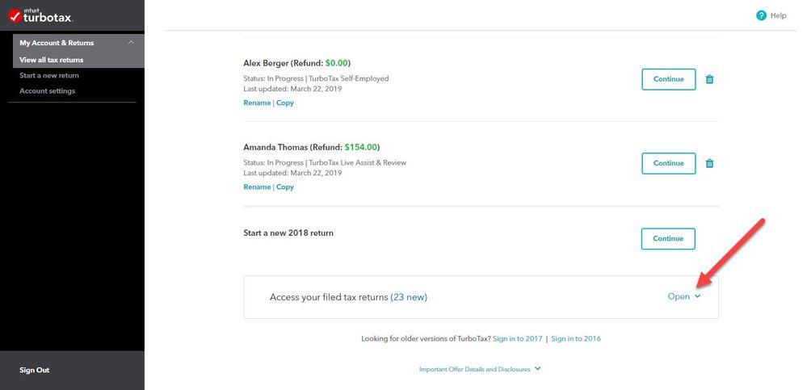Delete Alex Berger return with trash icon
The image size is (807, 390).
click(x=709, y=79)
